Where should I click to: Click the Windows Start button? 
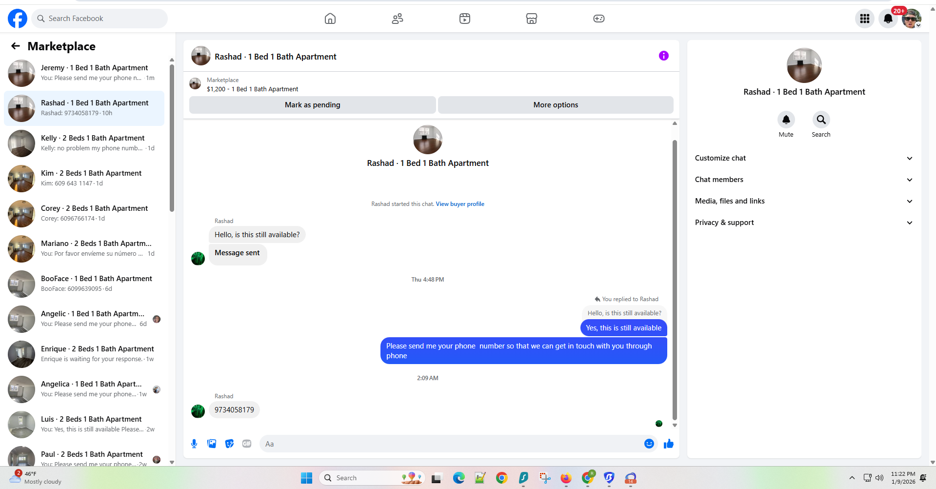pyautogui.click(x=306, y=478)
